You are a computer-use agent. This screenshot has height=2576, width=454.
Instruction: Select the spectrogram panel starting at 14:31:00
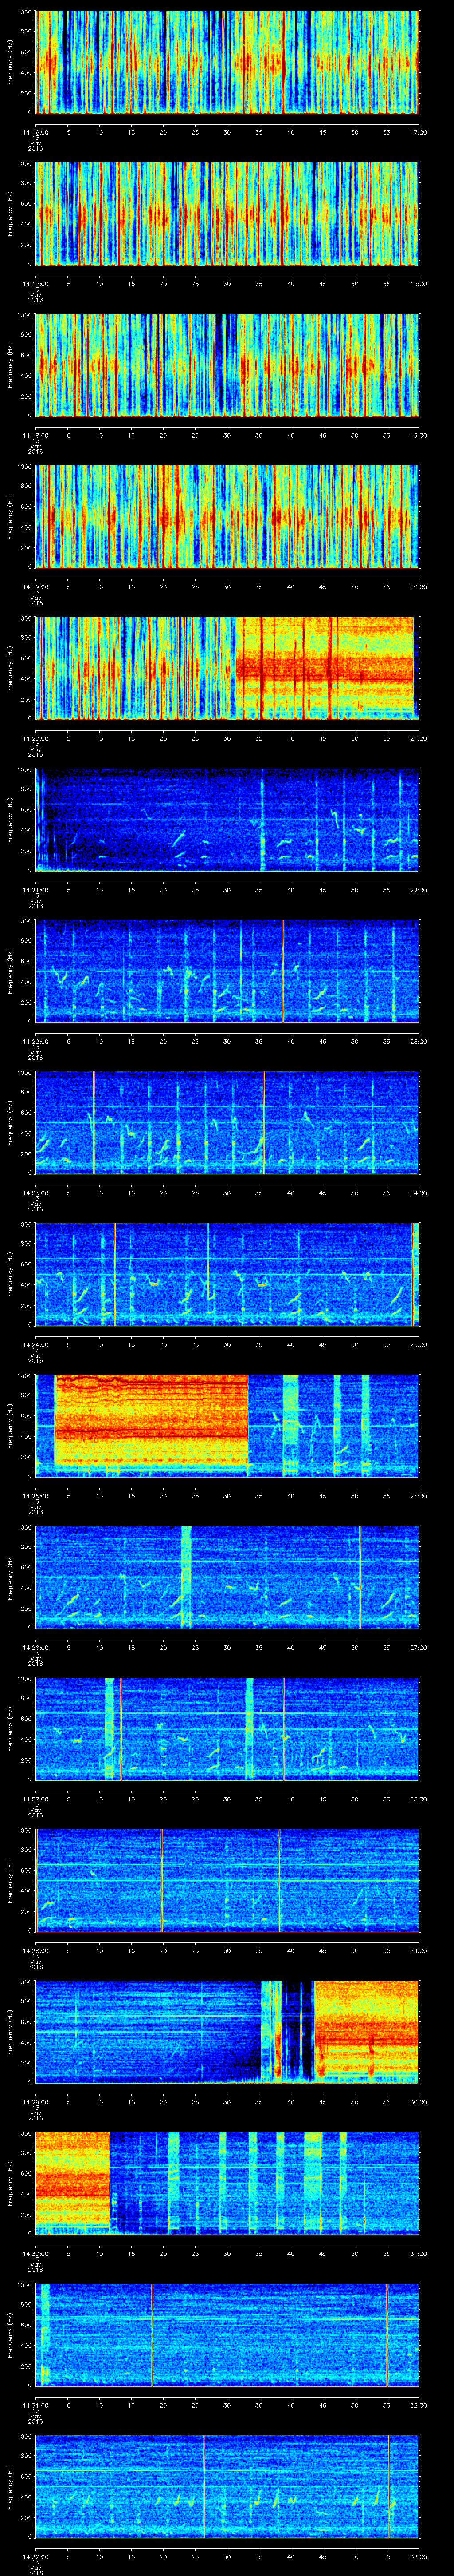coord(227,2334)
